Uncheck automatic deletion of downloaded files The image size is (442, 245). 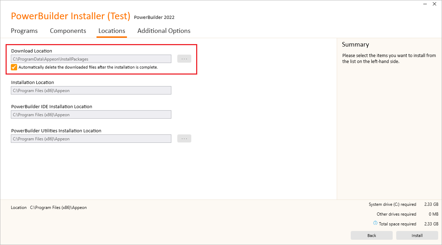click(14, 67)
